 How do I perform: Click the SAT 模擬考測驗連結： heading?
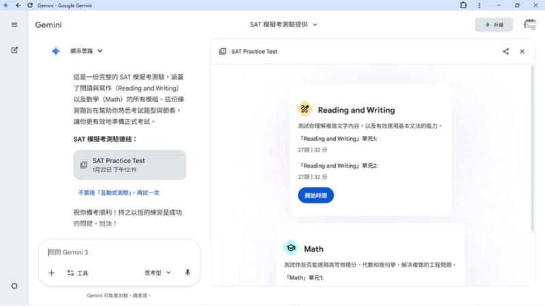click(105, 139)
